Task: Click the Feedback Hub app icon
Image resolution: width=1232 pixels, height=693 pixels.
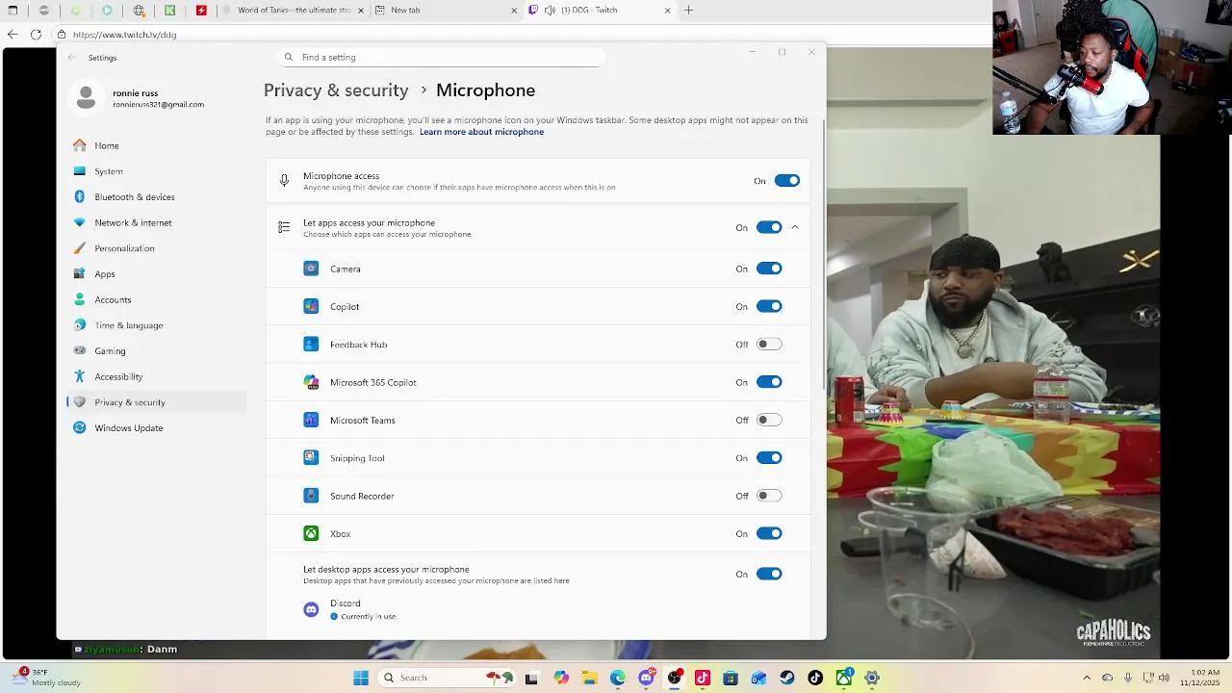Action: (x=311, y=345)
